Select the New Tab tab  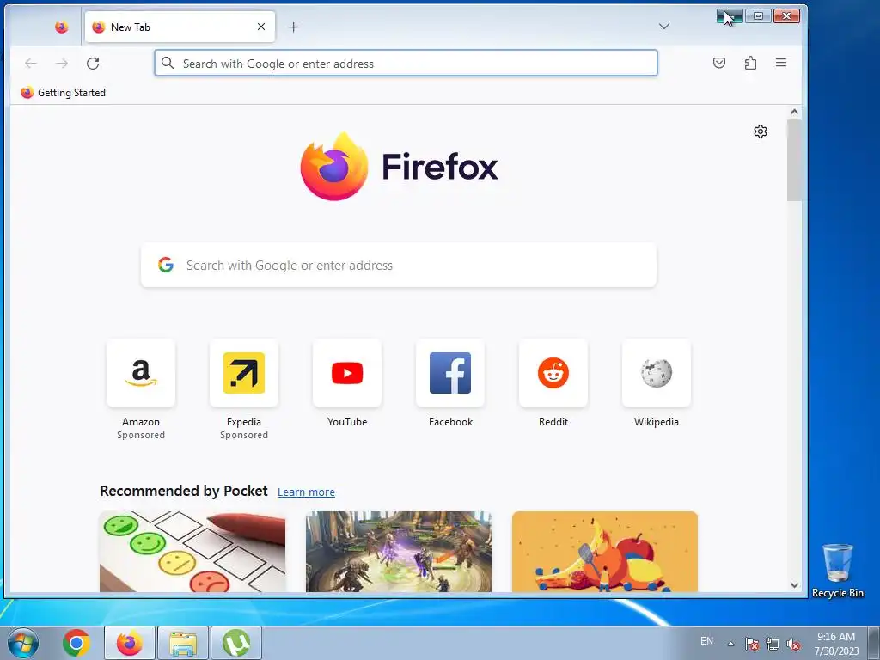pyautogui.click(x=180, y=27)
